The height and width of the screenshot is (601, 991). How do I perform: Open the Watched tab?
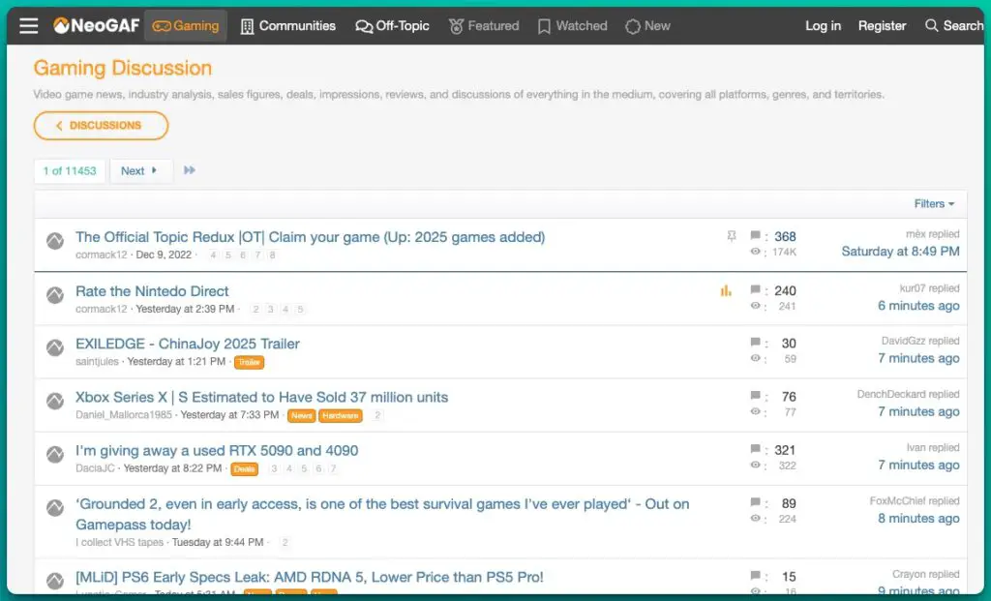point(572,26)
